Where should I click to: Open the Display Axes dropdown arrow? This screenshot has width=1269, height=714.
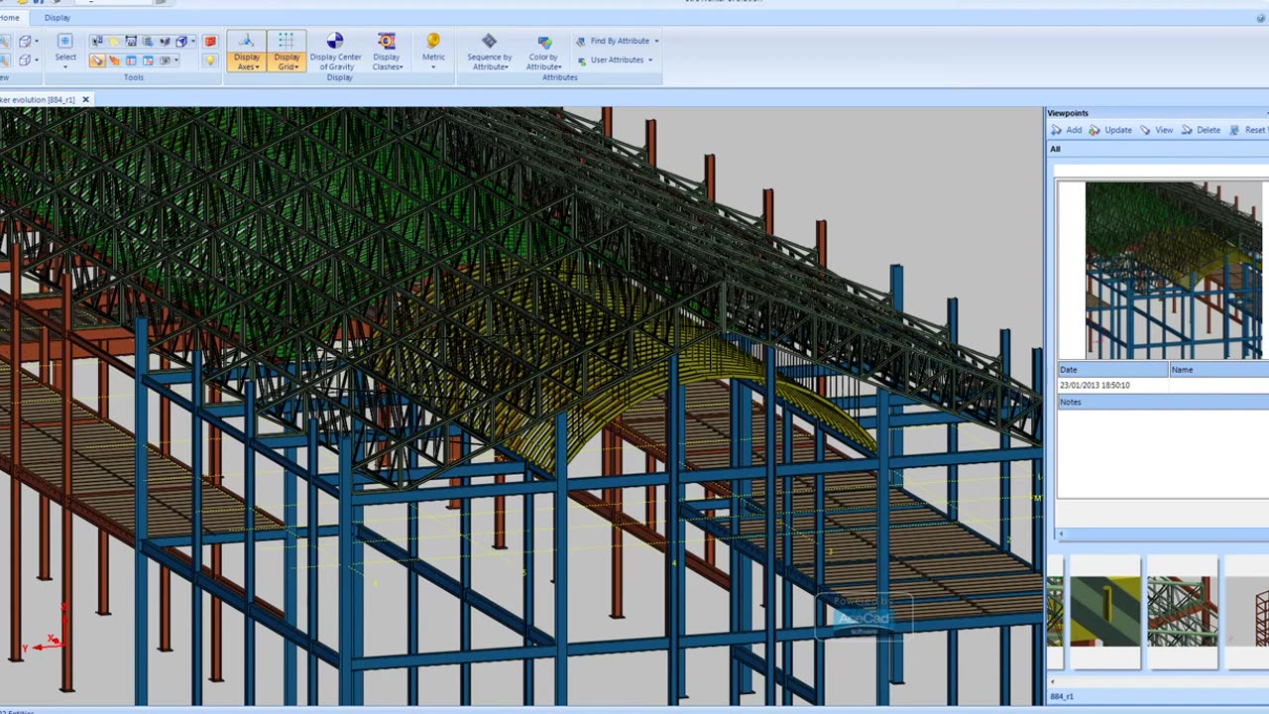coord(256,67)
